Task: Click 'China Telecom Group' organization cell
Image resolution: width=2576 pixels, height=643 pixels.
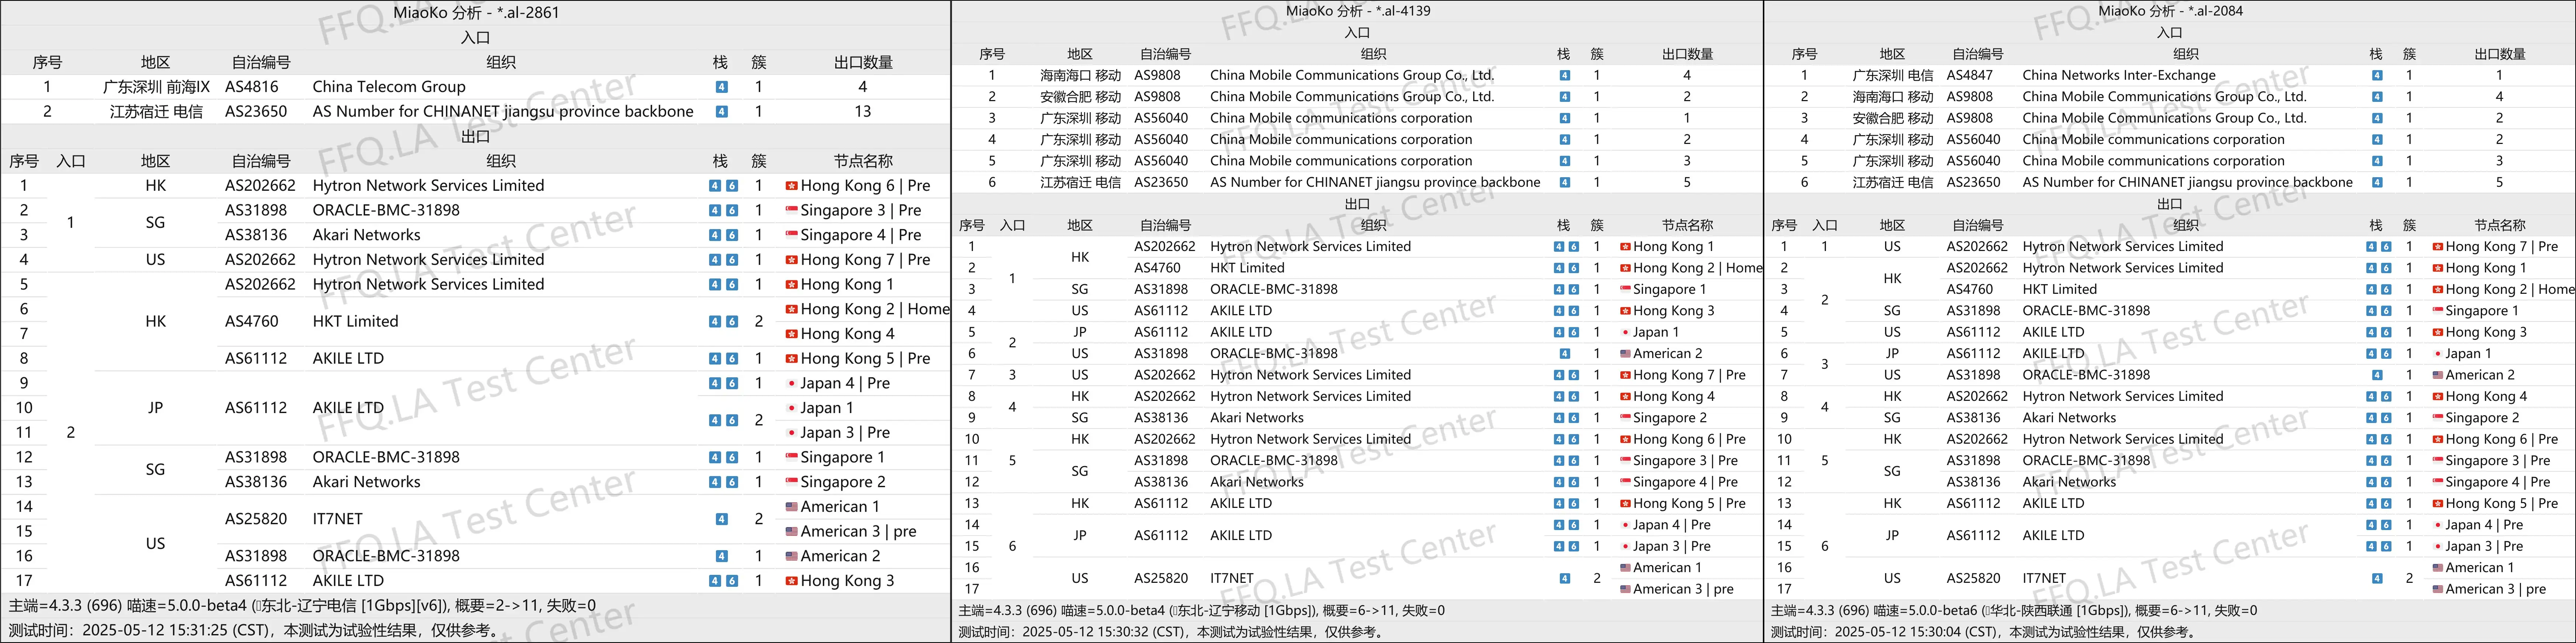Action: tap(389, 87)
